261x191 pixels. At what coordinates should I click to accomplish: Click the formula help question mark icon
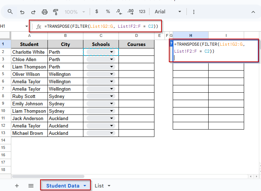[x=171, y=44]
